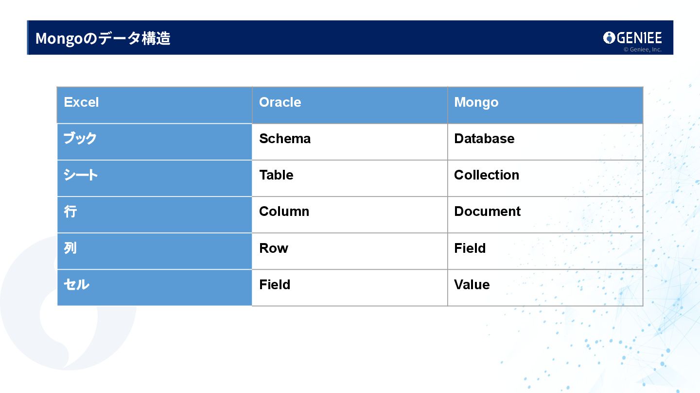Select the Oracle column header cell
This screenshot has height=393, width=700.
[x=350, y=105]
